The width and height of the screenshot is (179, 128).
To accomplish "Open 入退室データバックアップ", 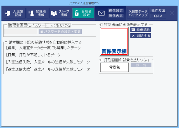I will coord(138,13).
